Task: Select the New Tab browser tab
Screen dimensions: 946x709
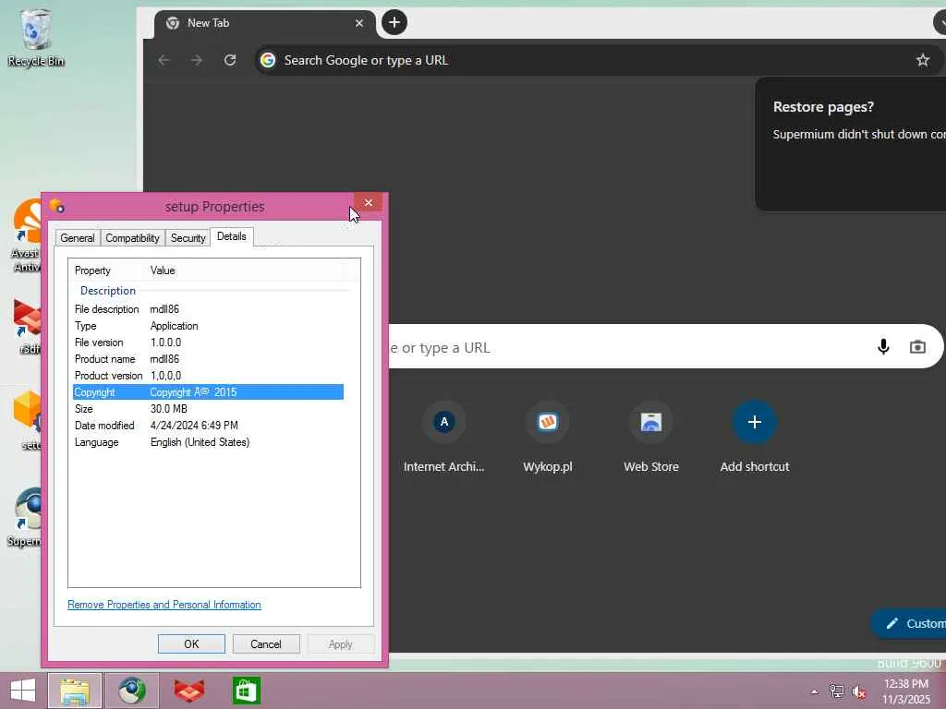Action: [265, 23]
